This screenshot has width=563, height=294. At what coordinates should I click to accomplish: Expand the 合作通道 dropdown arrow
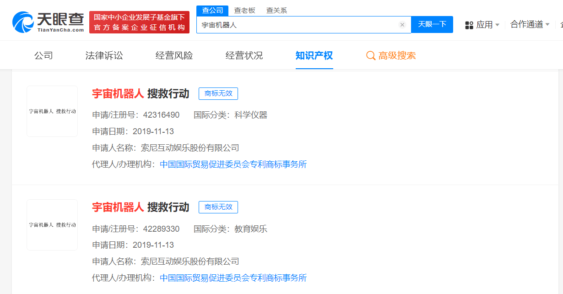[547, 24]
